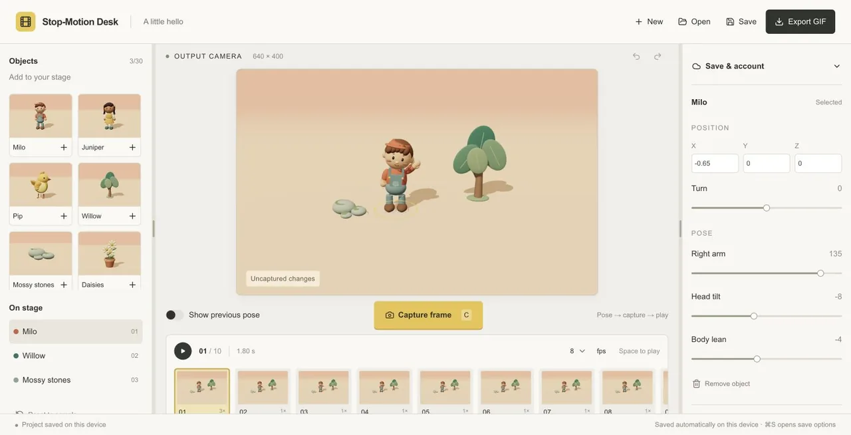Click the Open button in header
Screen dimensions: 851x435
pyautogui.click(x=694, y=22)
